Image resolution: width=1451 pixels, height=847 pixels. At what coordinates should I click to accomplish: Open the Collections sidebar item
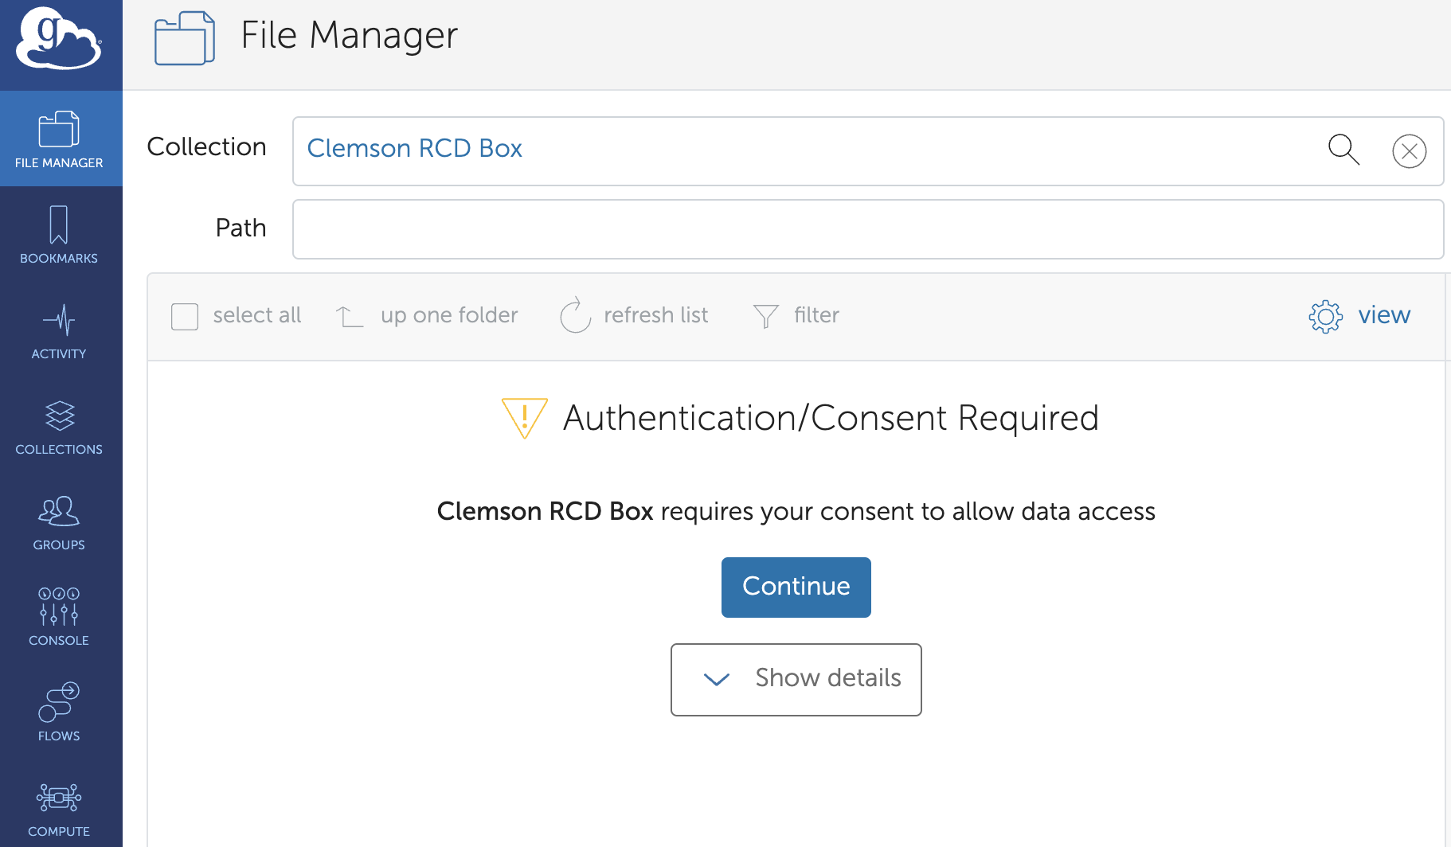59,426
